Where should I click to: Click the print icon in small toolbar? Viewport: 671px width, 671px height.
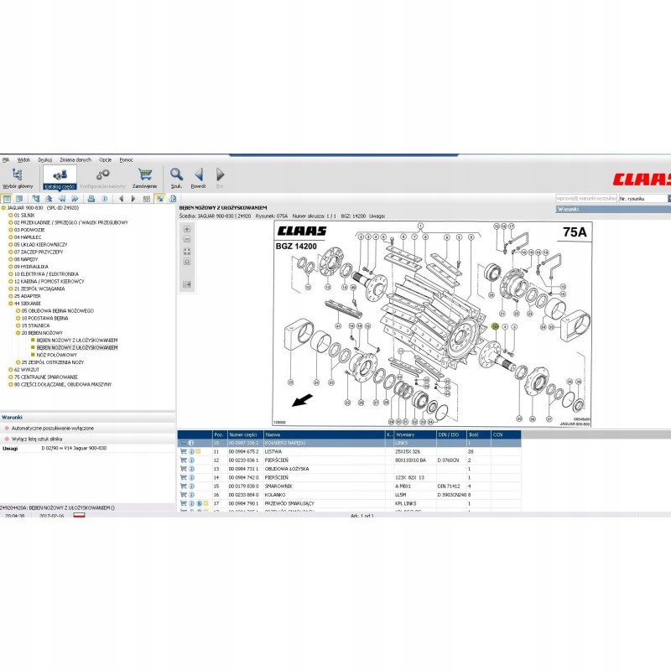pyautogui.click(x=91, y=199)
